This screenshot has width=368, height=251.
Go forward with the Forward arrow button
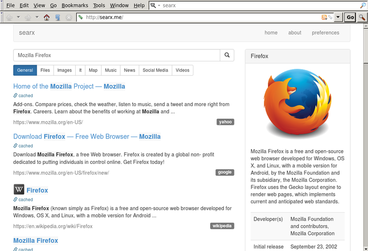point(28,17)
